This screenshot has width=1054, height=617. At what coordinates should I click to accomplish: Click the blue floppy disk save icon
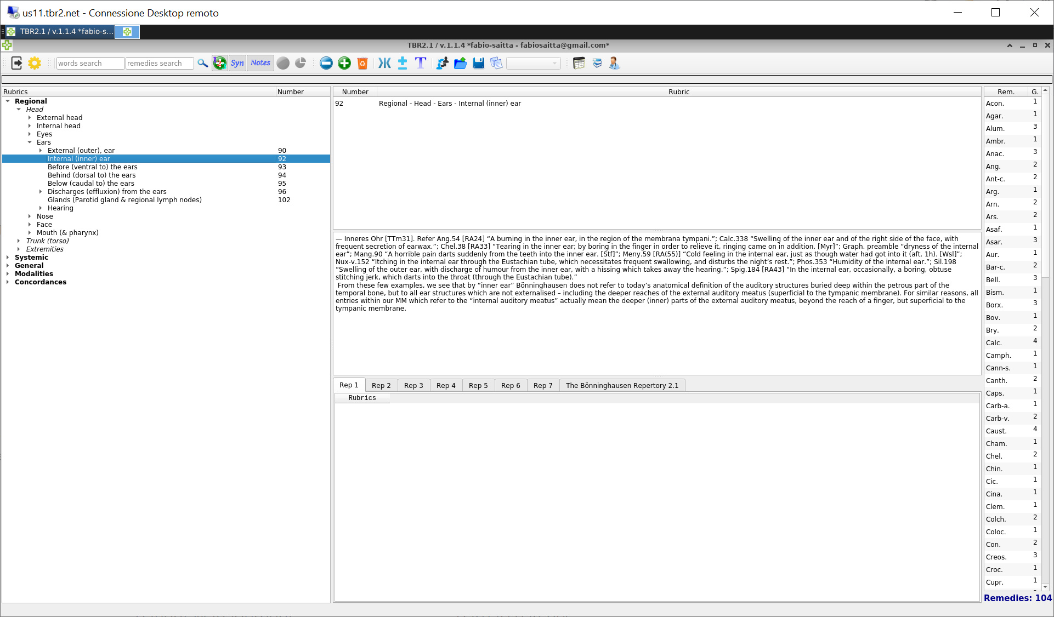point(479,63)
